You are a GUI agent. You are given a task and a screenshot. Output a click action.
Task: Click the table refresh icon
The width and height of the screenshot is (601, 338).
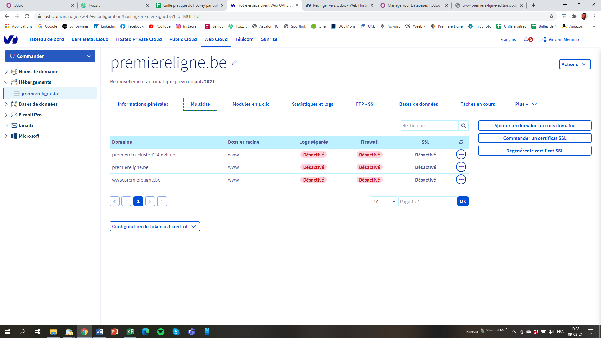[461, 142]
